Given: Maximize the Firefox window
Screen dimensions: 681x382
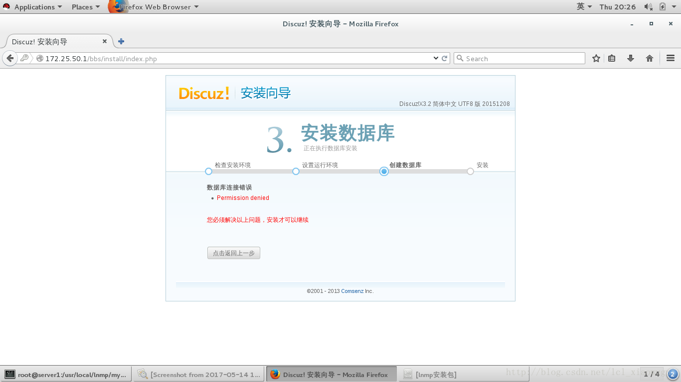Looking at the screenshot, I should 651,24.
